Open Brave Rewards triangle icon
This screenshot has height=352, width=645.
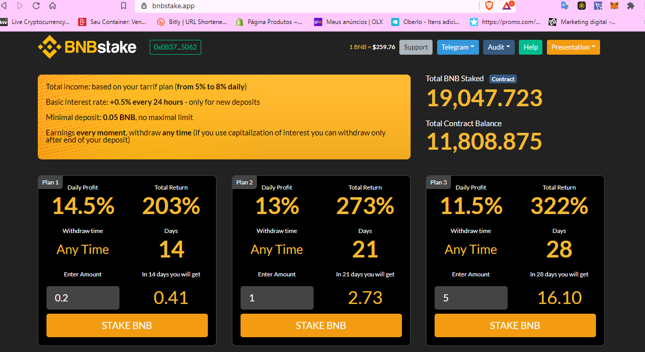[507, 6]
